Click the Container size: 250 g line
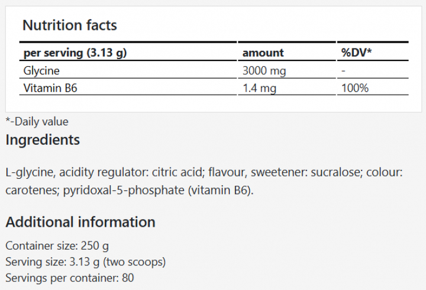Viewport: 426px width, 290px height. pos(56,246)
